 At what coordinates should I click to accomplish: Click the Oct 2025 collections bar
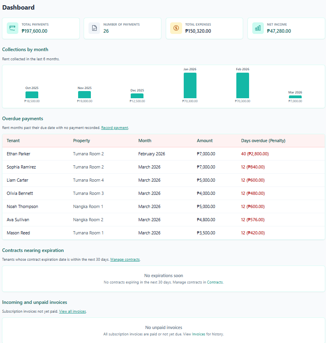tap(32, 95)
